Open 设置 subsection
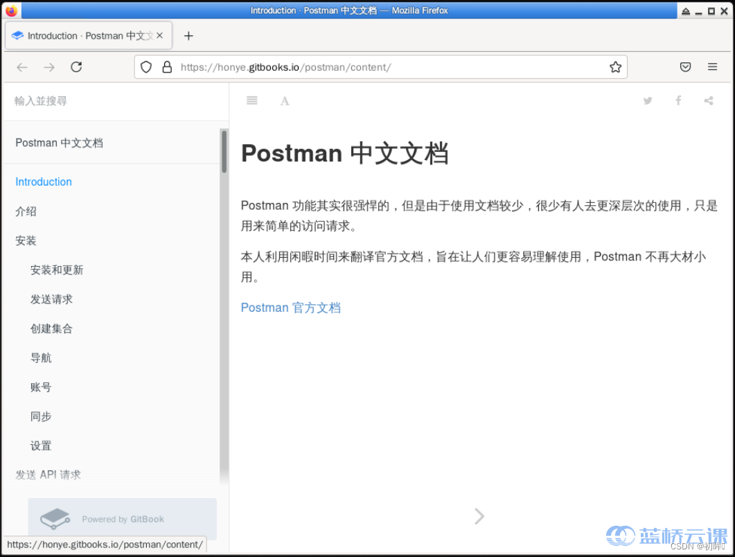This screenshot has width=735, height=557. coord(41,446)
